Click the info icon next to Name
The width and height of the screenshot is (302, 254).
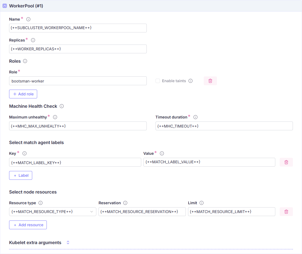(x=28, y=19)
